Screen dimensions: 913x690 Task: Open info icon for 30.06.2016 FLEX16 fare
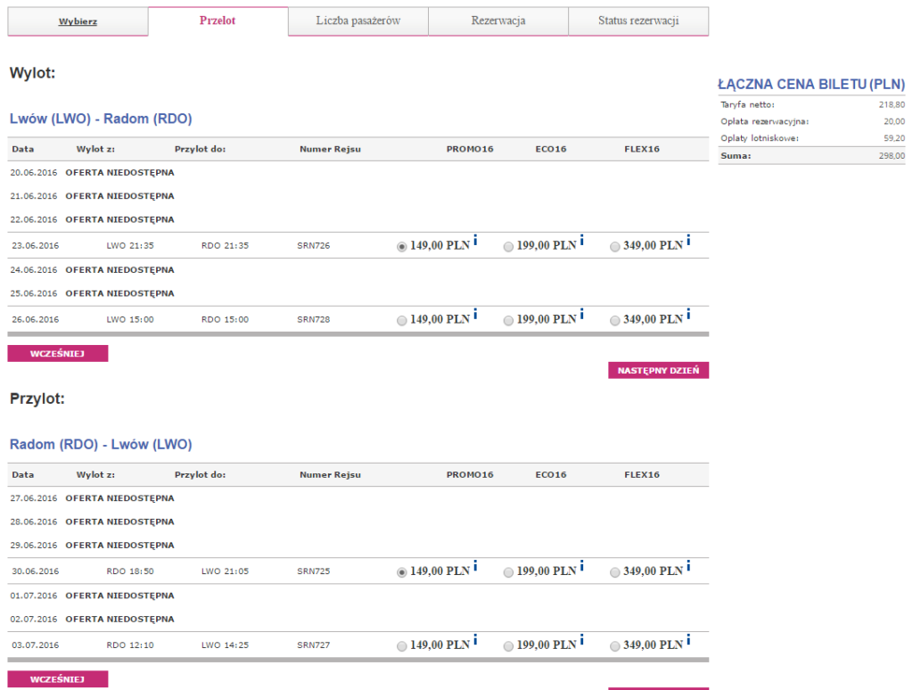(688, 565)
